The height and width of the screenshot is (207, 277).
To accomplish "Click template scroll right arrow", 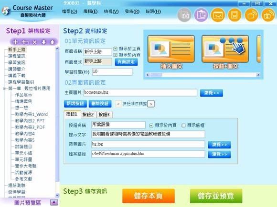I will point(258,75).
